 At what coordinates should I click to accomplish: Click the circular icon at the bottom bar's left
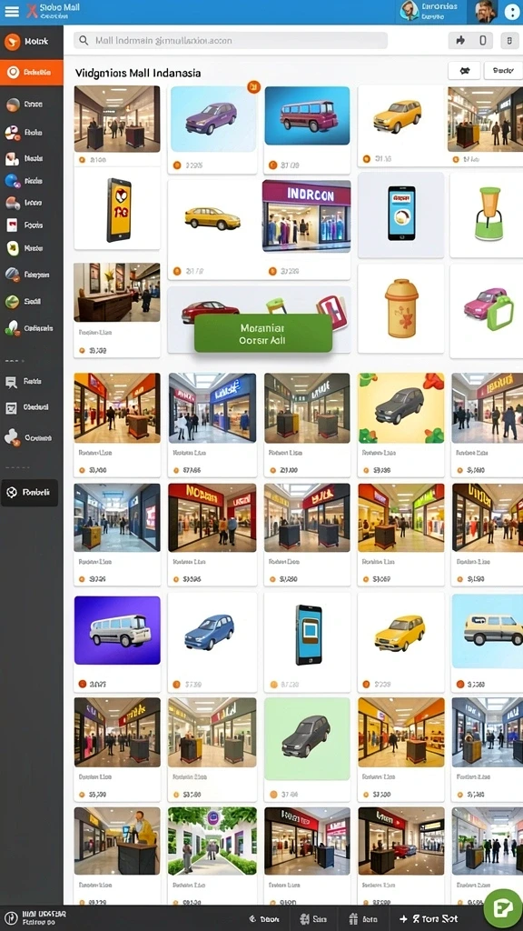pyautogui.click(x=11, y=918)
